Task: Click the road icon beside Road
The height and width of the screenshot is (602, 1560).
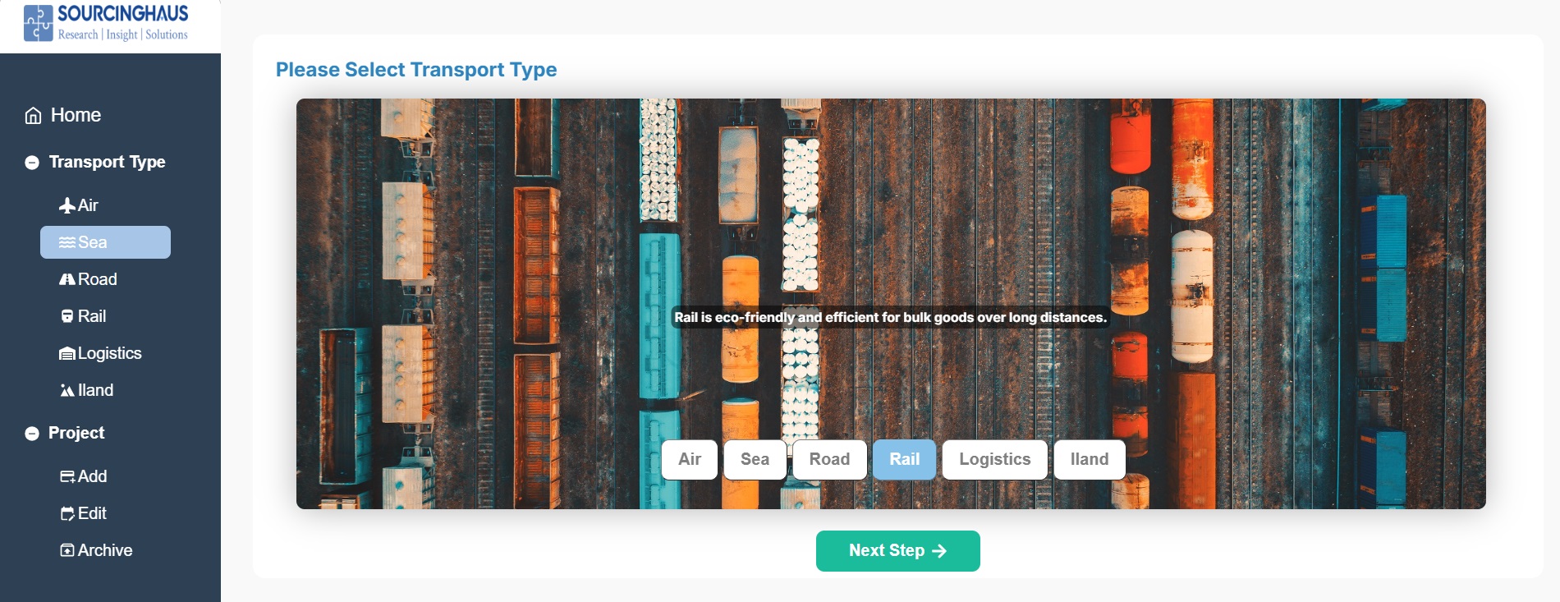Action: click(67, 279)
